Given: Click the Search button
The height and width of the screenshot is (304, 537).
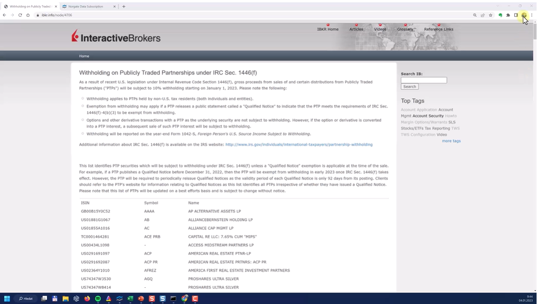Looking at the screenshot, I should pos(410,86).
